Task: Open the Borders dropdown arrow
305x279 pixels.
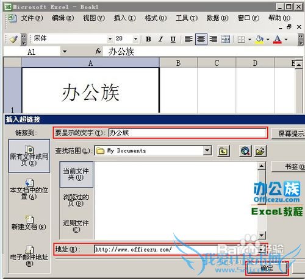Action: (x=249, y=39)
